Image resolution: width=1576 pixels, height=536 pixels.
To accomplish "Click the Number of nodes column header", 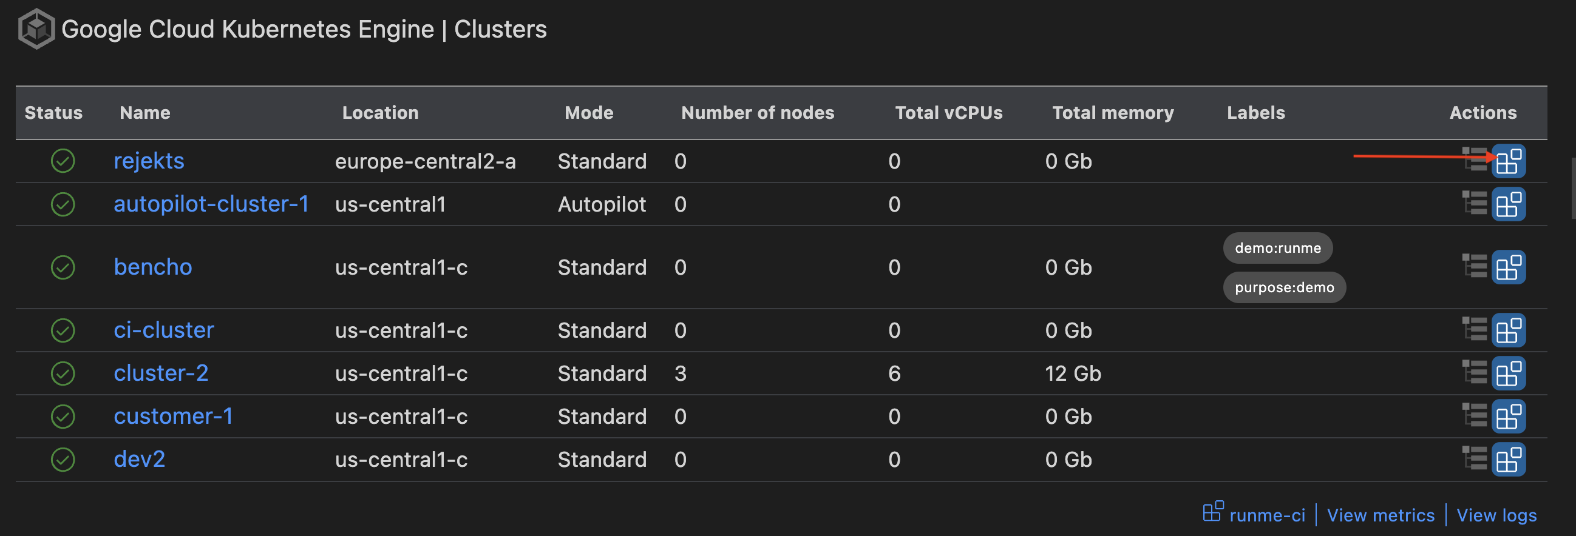I will (x=758, y=113).
